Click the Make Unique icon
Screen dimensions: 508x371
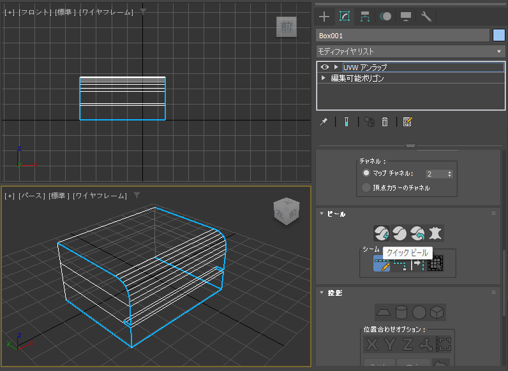tap(370, 122)
